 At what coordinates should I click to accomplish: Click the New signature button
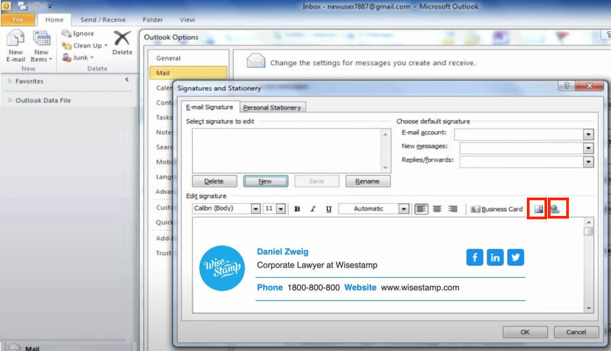coord(265,181)
